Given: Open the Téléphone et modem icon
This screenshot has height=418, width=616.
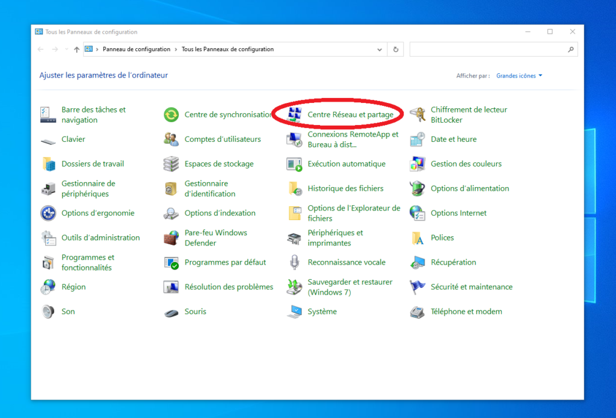Looking at the screenshot, I should 417,312.
